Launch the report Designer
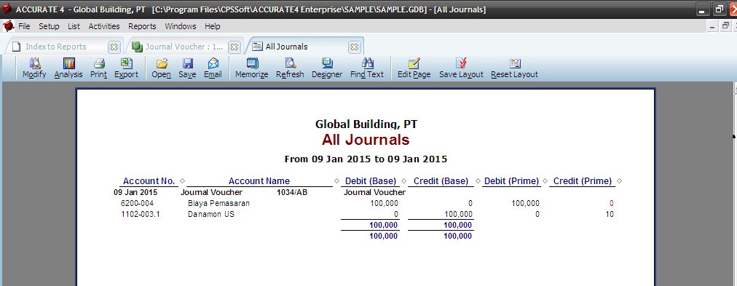Viewport: 737px width, 286px height. [x=327, y=68]
